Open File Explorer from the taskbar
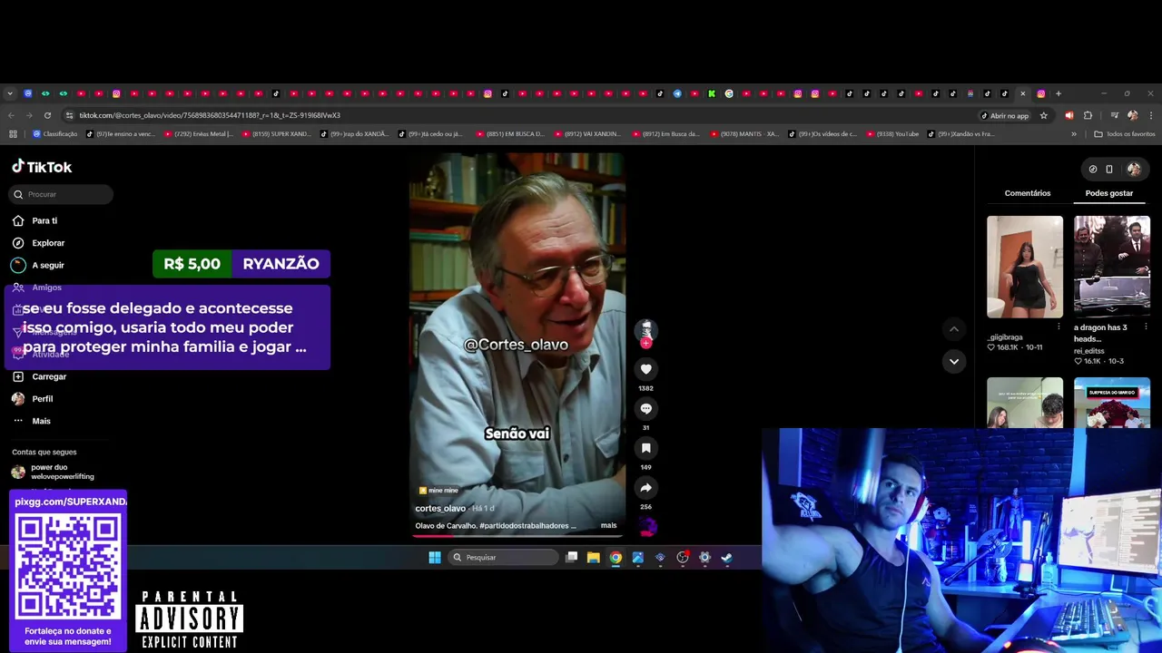Viewport: 1162px width, 653px height. pos(593,558)
